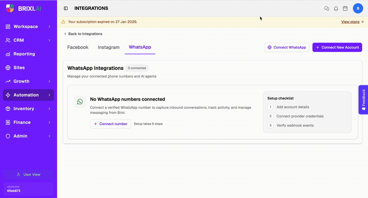Click the back arrow before Back to Integrations
Image resolution: width=368 pixels, height=198 pixels.
[x=65, y=34]
